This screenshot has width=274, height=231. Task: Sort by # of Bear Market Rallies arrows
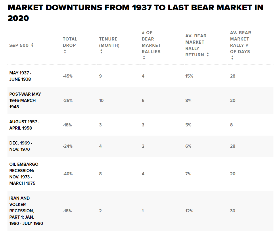click(144, 58)
